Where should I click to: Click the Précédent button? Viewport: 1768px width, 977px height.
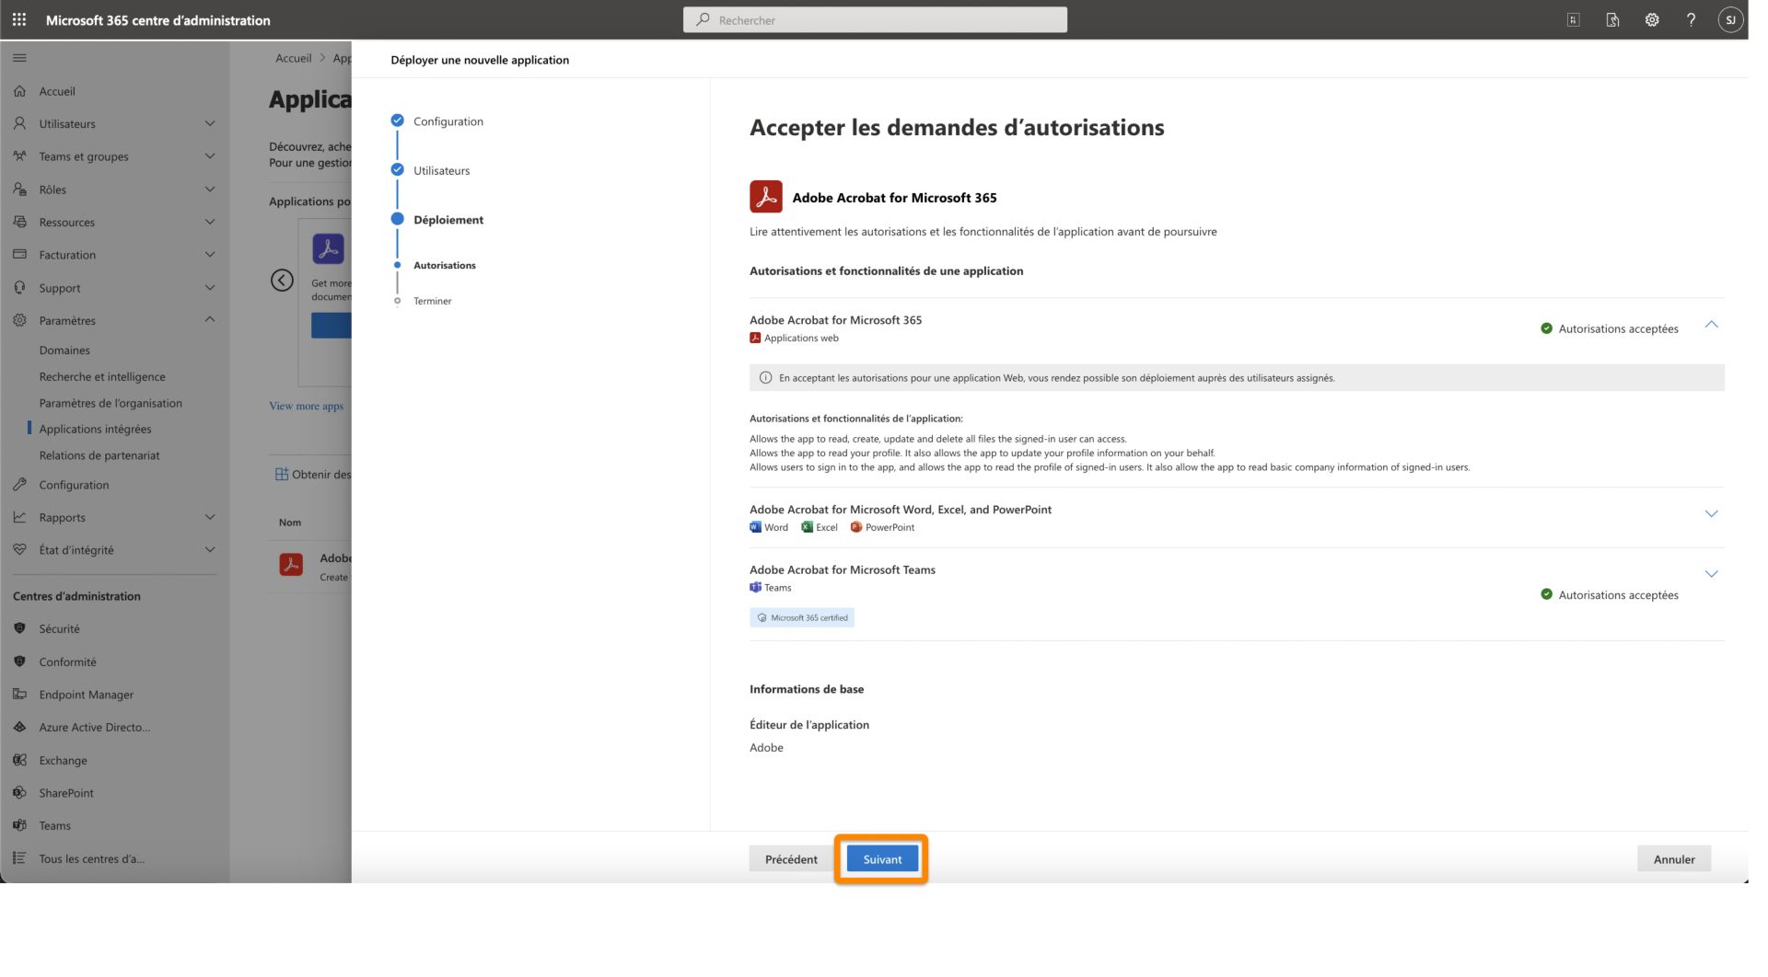[791, 859]
